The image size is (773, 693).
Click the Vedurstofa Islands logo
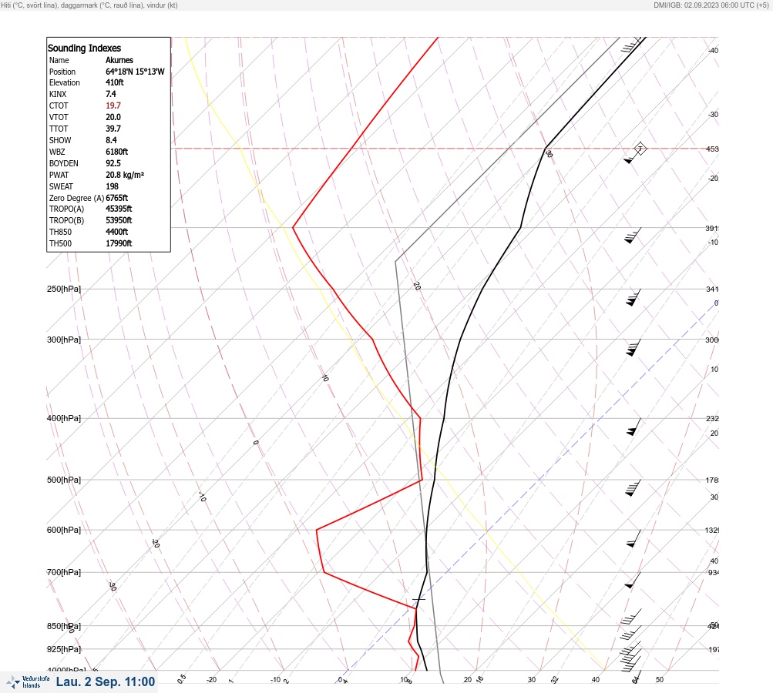[28, 682]
